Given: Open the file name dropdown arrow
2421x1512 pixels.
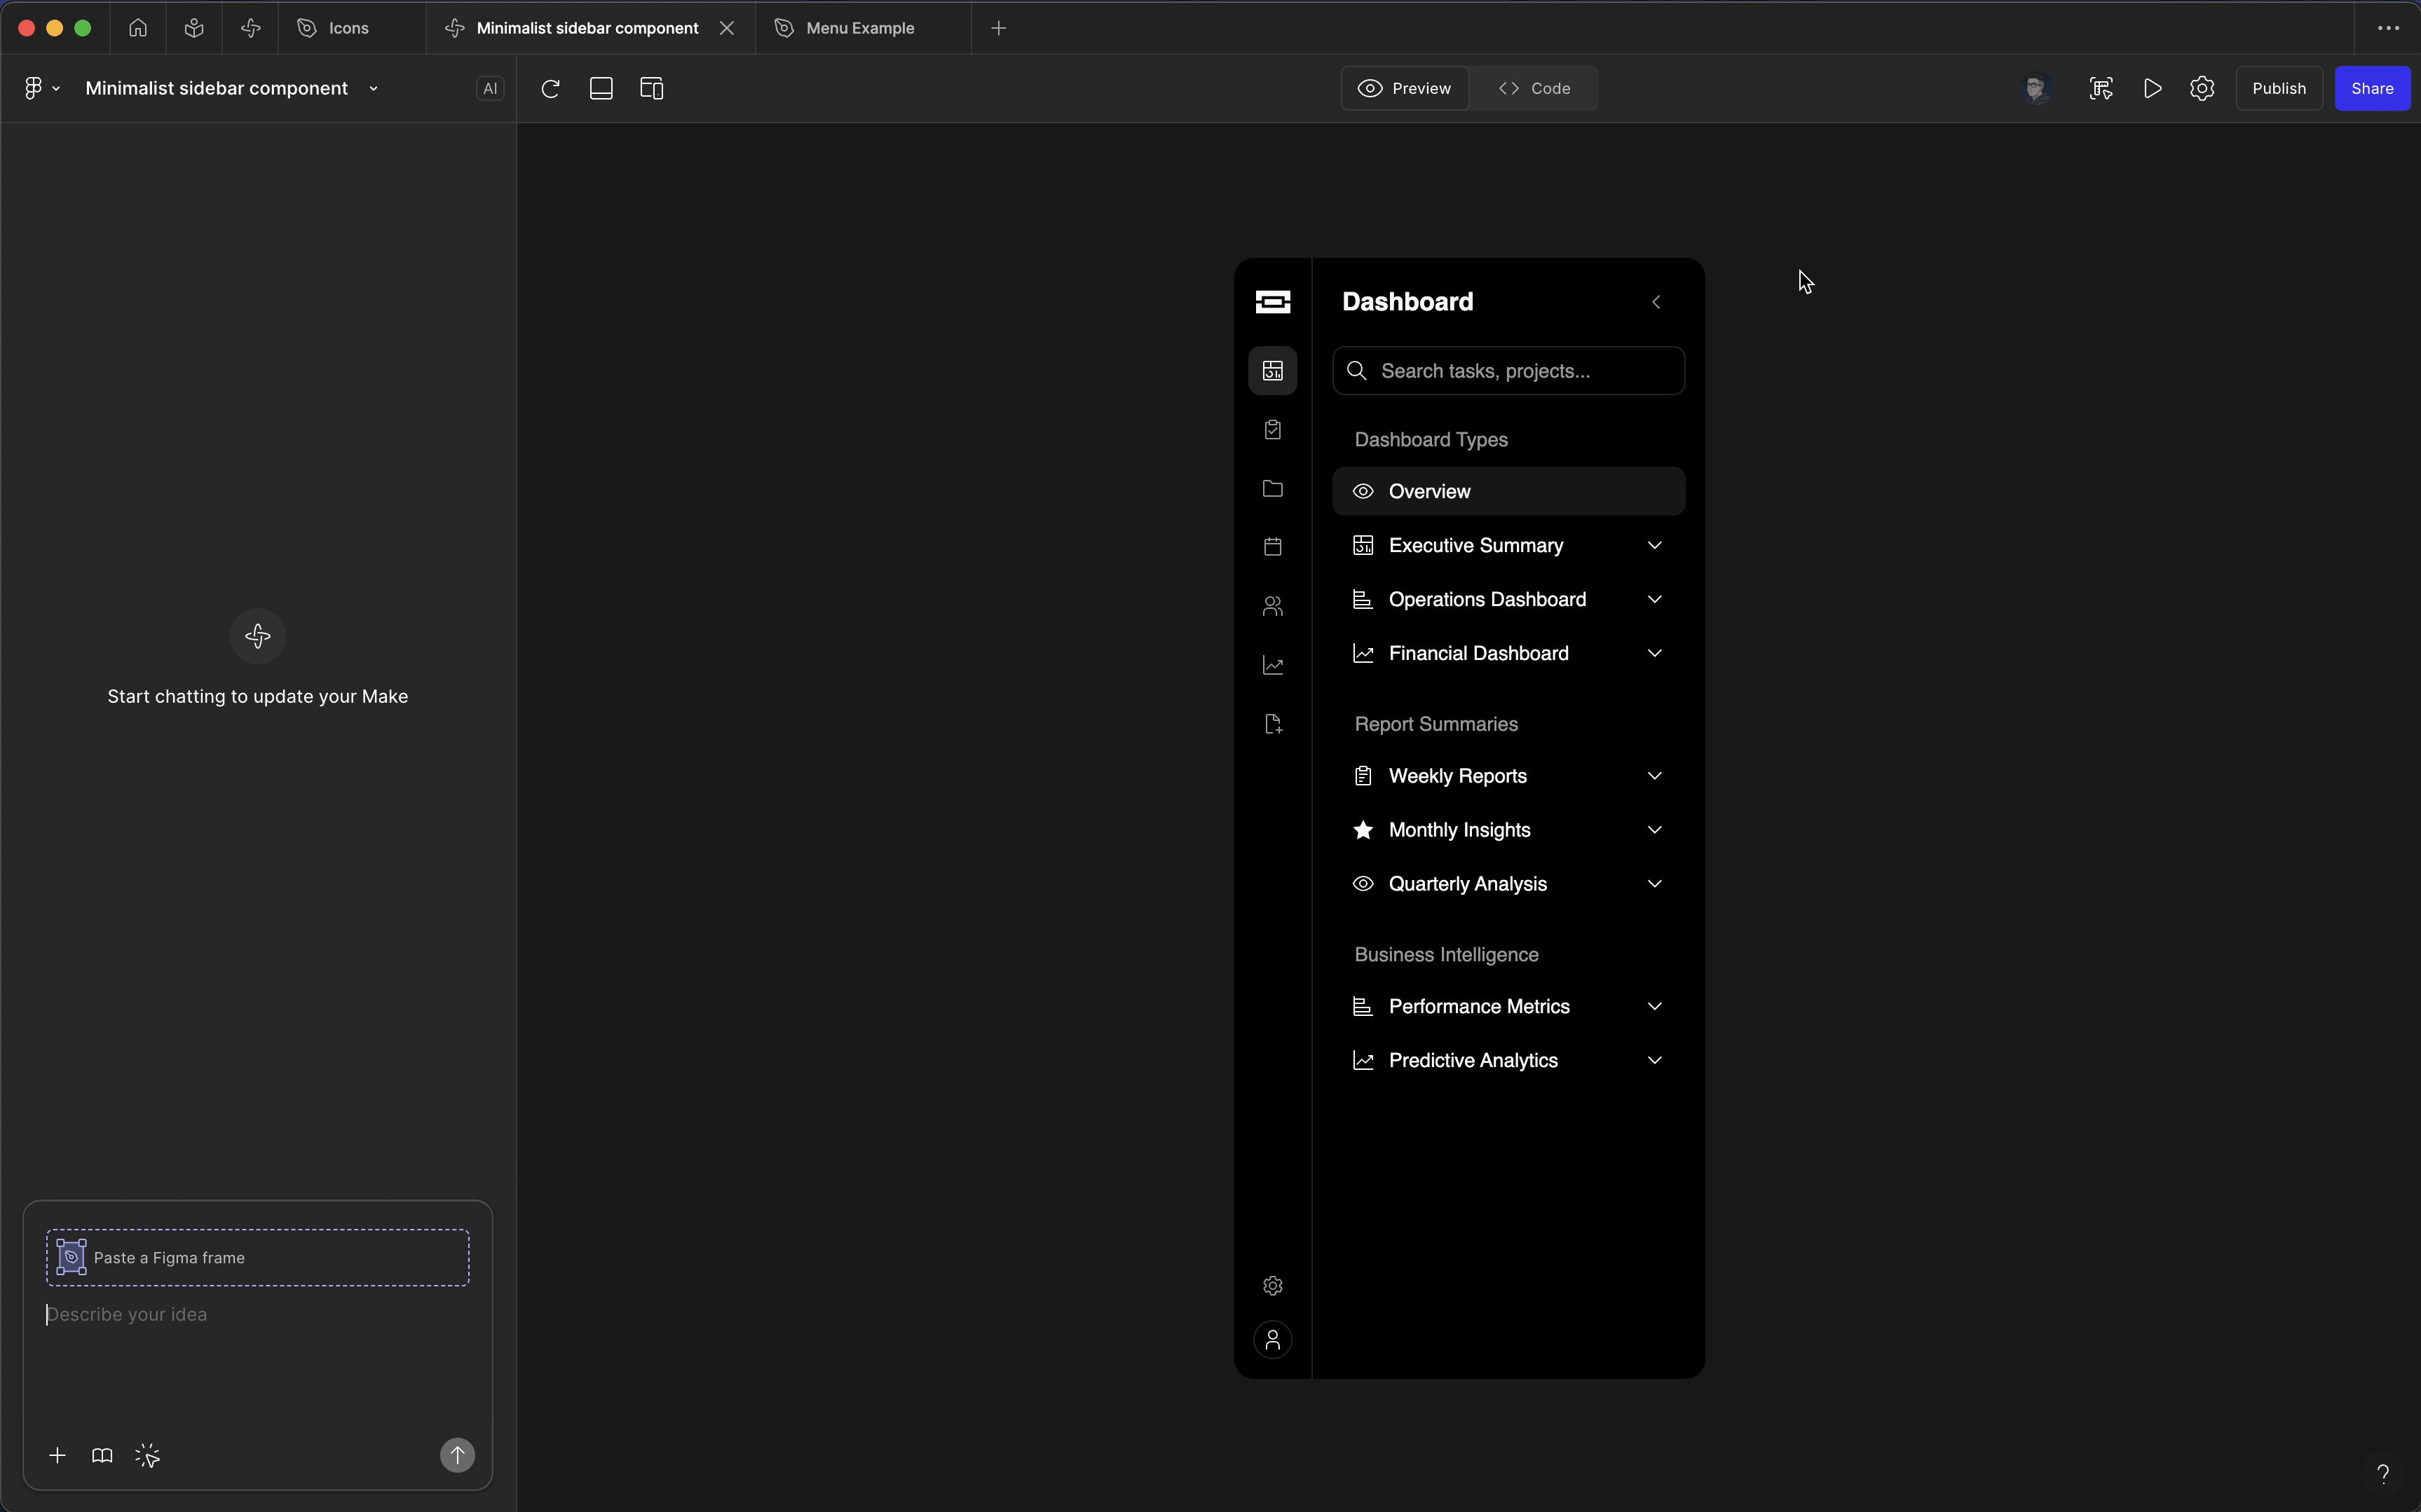Looking at the screenshot, I should click(x=374, y=89).
